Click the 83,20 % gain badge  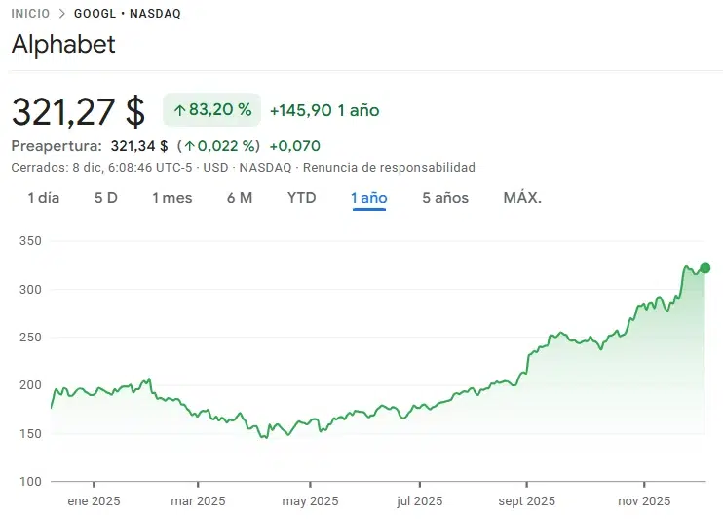tap(211, 110)
